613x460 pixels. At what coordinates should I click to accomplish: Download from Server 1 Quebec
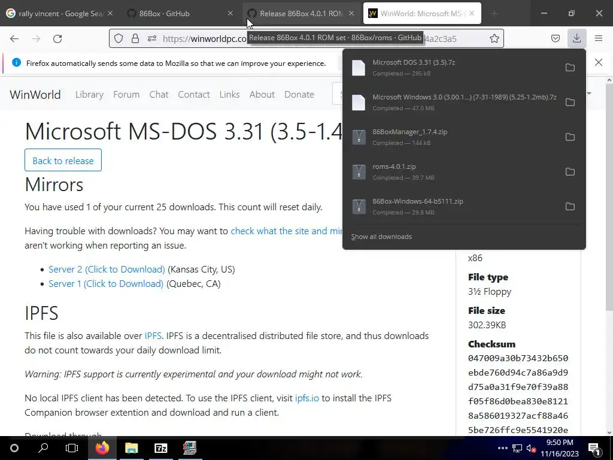[106, 284]
